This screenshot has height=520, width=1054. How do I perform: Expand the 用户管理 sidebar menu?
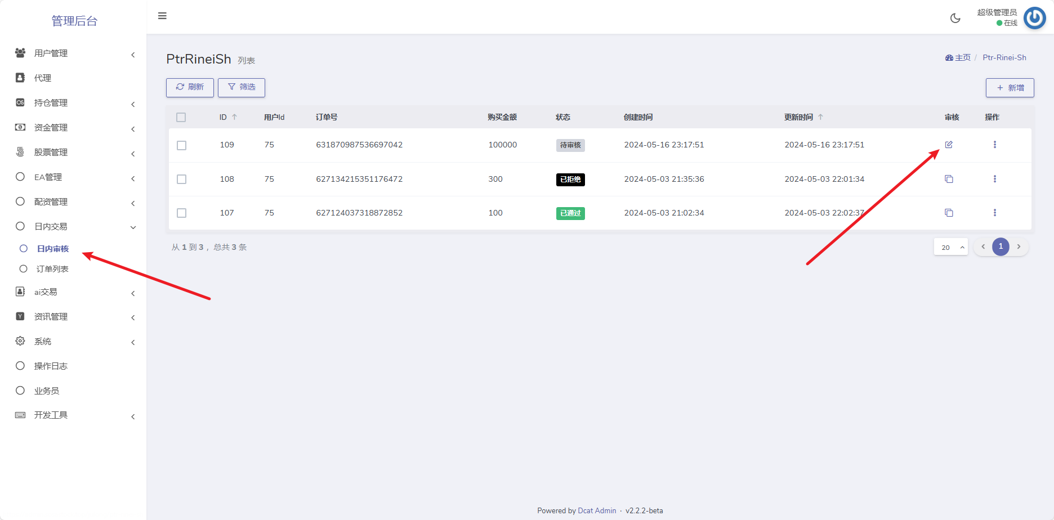coord(73,53)
